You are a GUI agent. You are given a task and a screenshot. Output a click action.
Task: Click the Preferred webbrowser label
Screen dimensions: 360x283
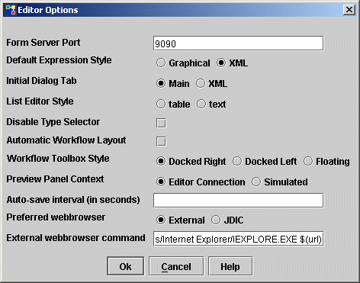[x=56, y=217]
